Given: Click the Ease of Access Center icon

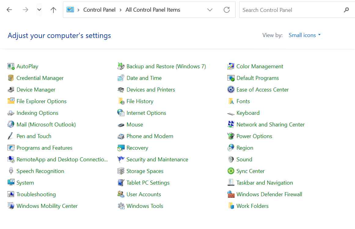Looking at the screenshot, I should pos(231,90).
